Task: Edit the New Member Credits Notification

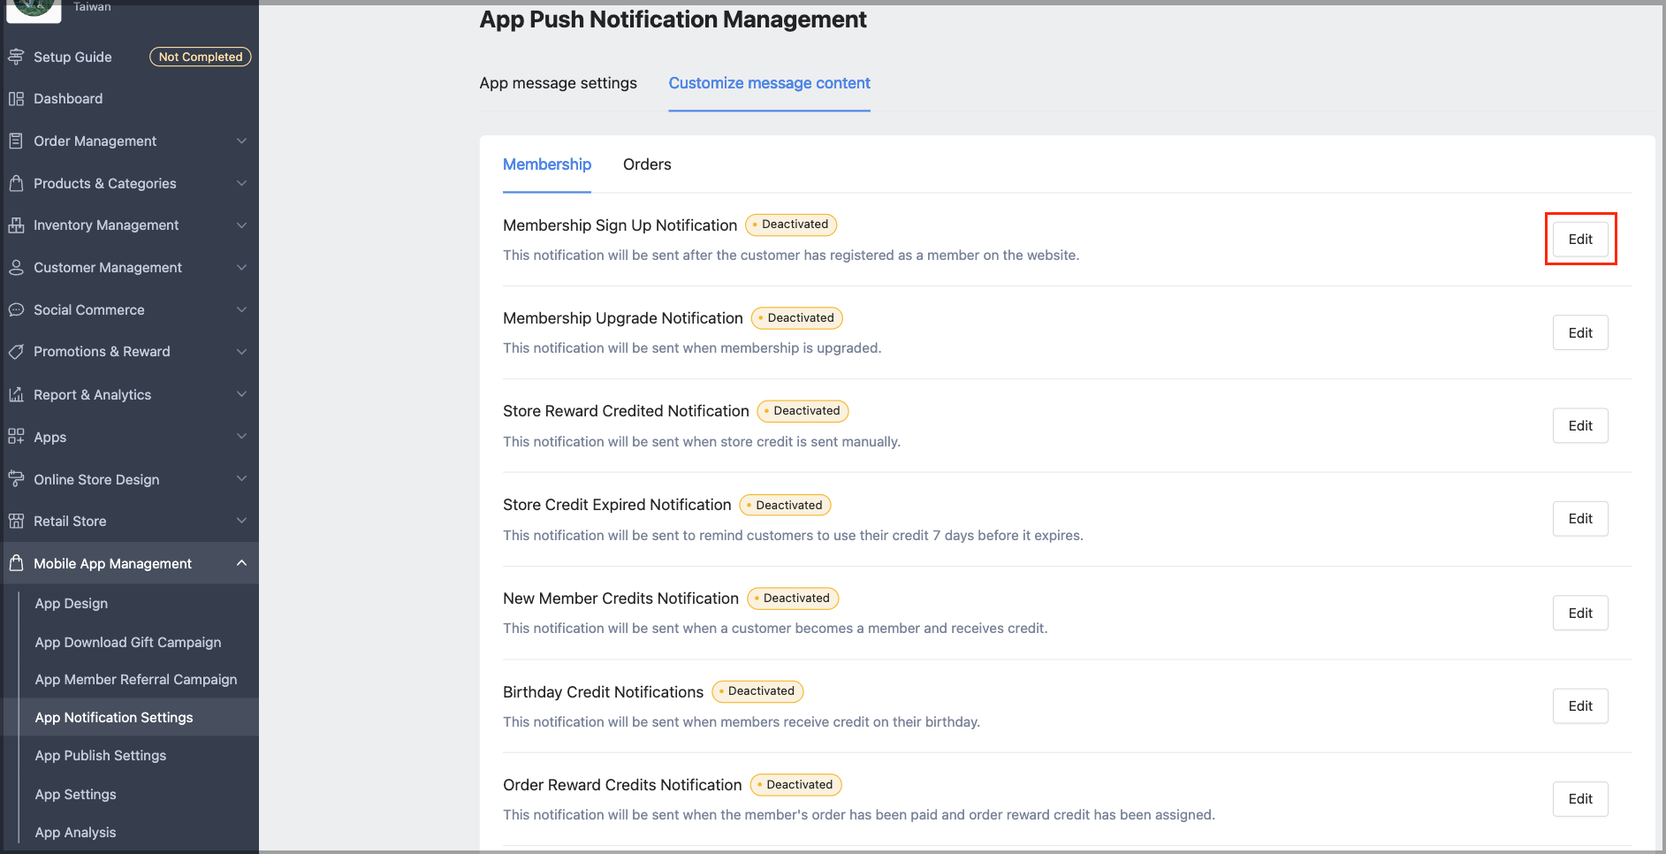Action: tap(1580, 614)
